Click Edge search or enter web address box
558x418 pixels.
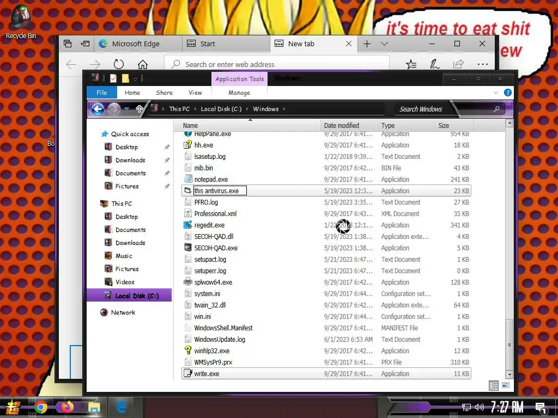(x=277, y=64)
